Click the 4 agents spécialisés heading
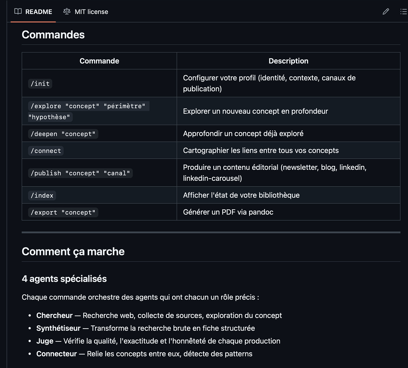This screenshot has width=408, height=368. point(64,279)
